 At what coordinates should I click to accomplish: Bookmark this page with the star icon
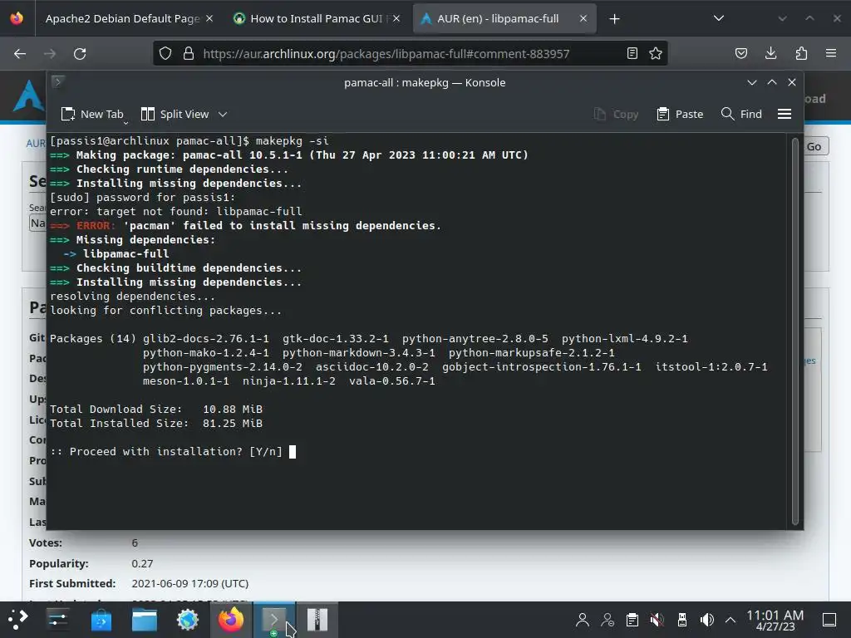(656, 53)
